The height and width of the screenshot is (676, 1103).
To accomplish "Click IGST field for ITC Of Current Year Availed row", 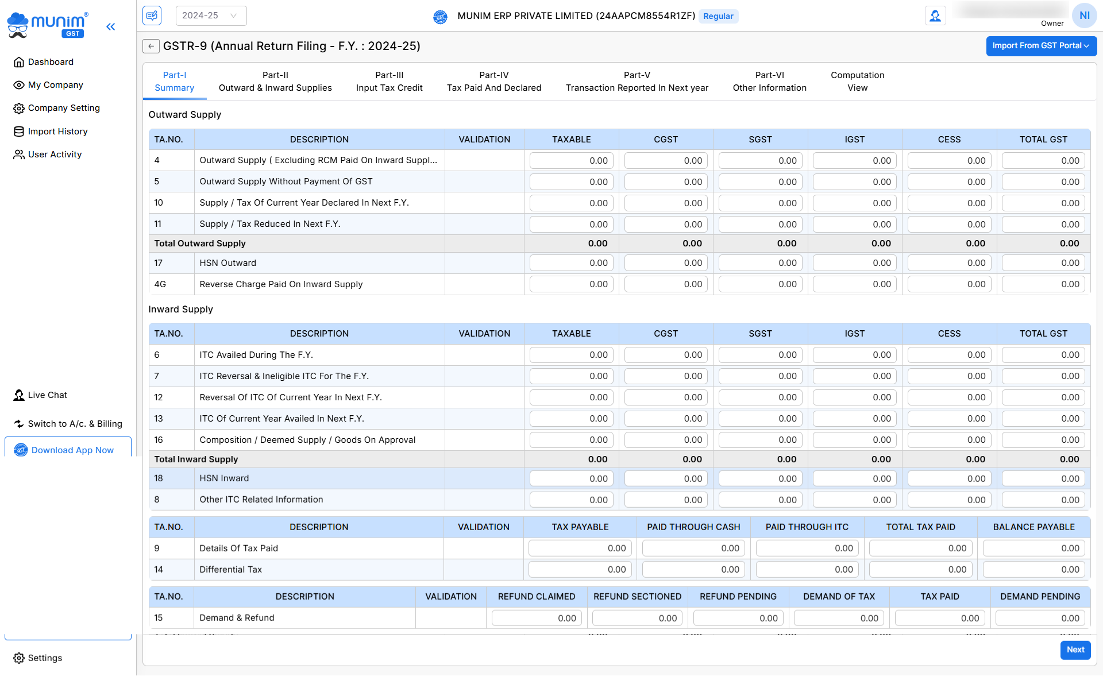I will [854, 419].
